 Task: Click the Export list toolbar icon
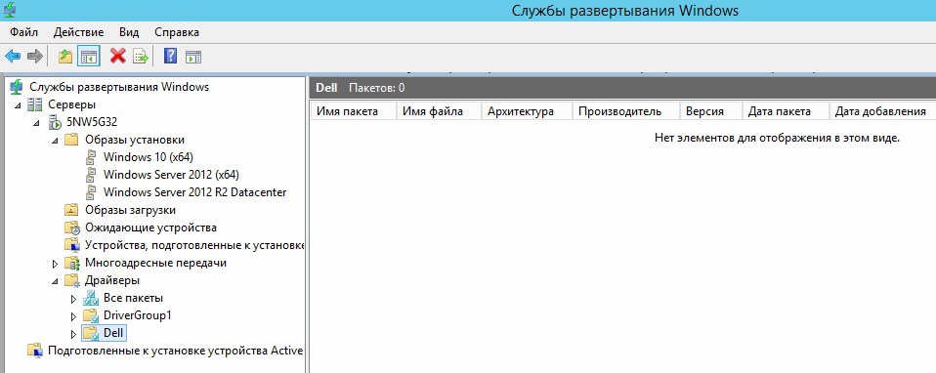(x=141, y=57)
